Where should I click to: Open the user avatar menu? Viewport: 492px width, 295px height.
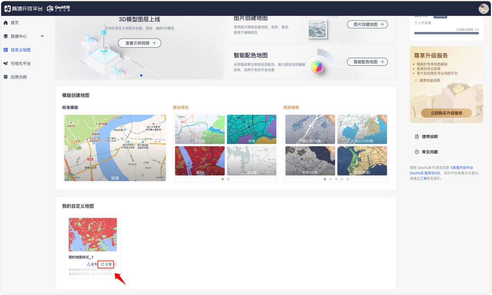coord(483,8)
